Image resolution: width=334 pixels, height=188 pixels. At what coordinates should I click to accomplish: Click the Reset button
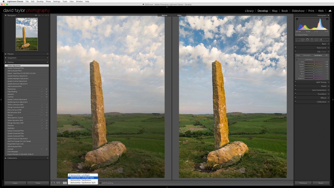(321, 183)
